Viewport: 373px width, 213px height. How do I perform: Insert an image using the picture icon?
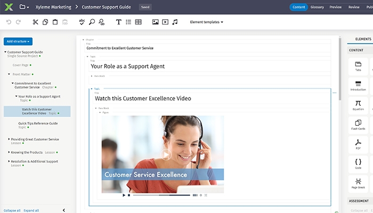point(155,22)
